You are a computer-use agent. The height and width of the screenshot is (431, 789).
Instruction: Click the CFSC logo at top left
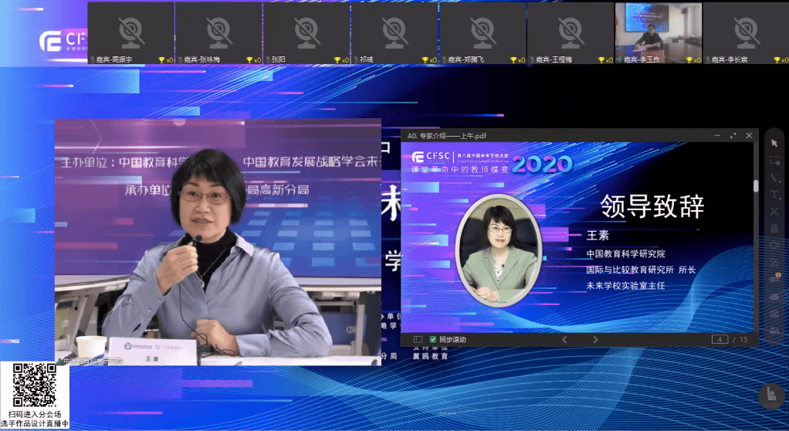coord(63,41)
